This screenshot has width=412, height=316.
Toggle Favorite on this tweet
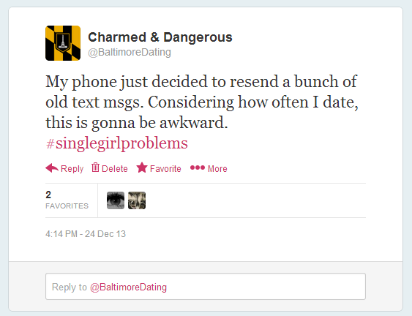tap(159, 168)
